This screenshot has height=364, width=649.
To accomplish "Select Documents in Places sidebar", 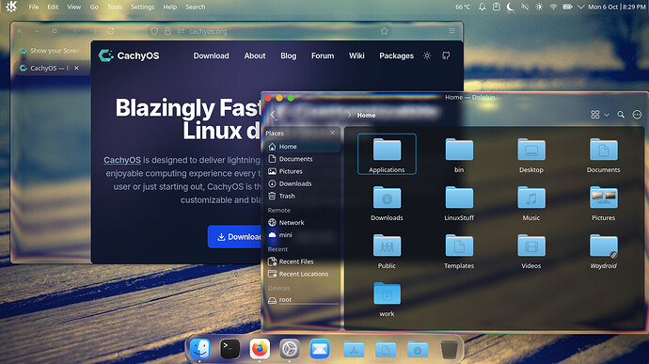I will [302, 159].
